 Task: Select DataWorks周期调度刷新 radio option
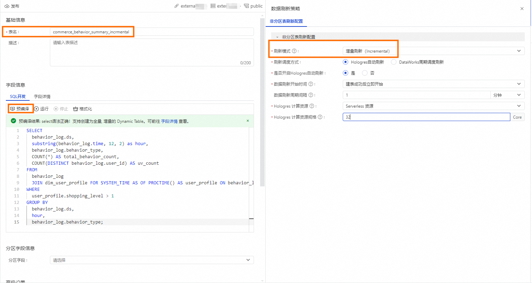(394, 62)
